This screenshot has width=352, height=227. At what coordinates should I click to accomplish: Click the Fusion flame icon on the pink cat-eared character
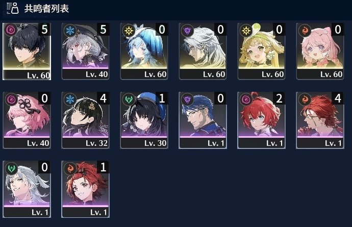[305, 30]
